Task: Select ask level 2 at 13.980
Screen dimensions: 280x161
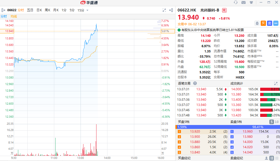Action: point(254,137)
